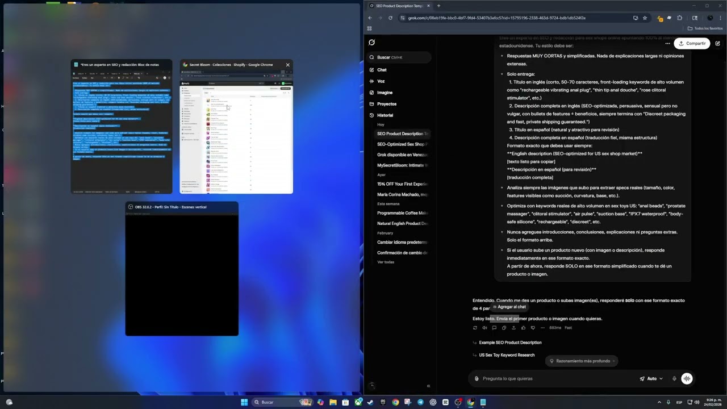This screenshot has height=409, width=727.
Task: Open the three-dot menu beside Compartir
Action: (x=667, y=43)
